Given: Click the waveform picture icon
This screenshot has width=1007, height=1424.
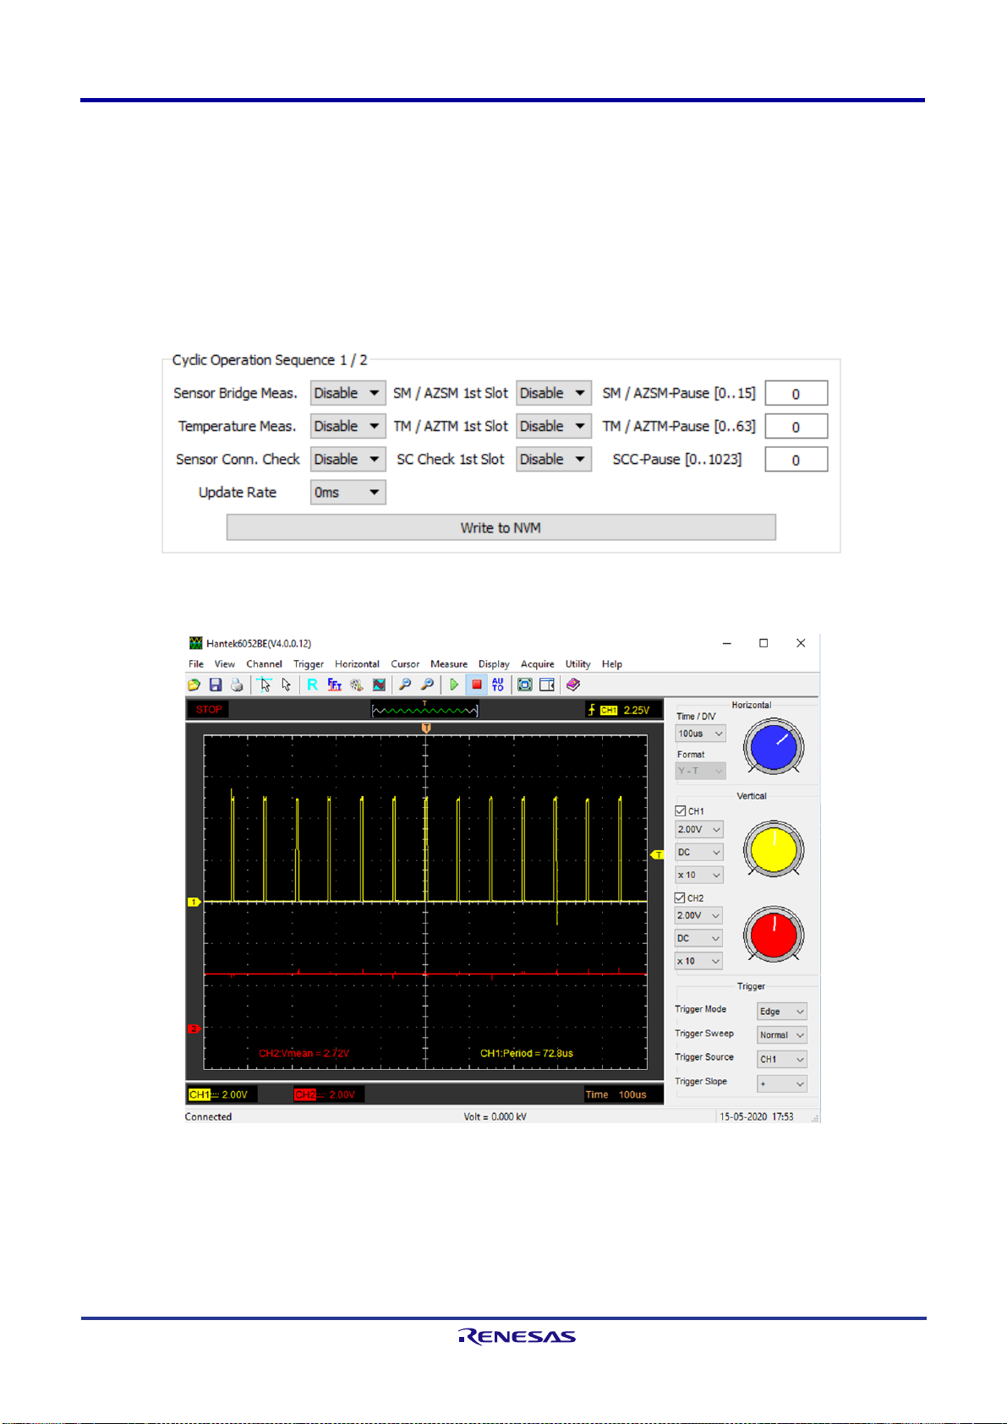Looking at the screenshot, I should point(379,685).
